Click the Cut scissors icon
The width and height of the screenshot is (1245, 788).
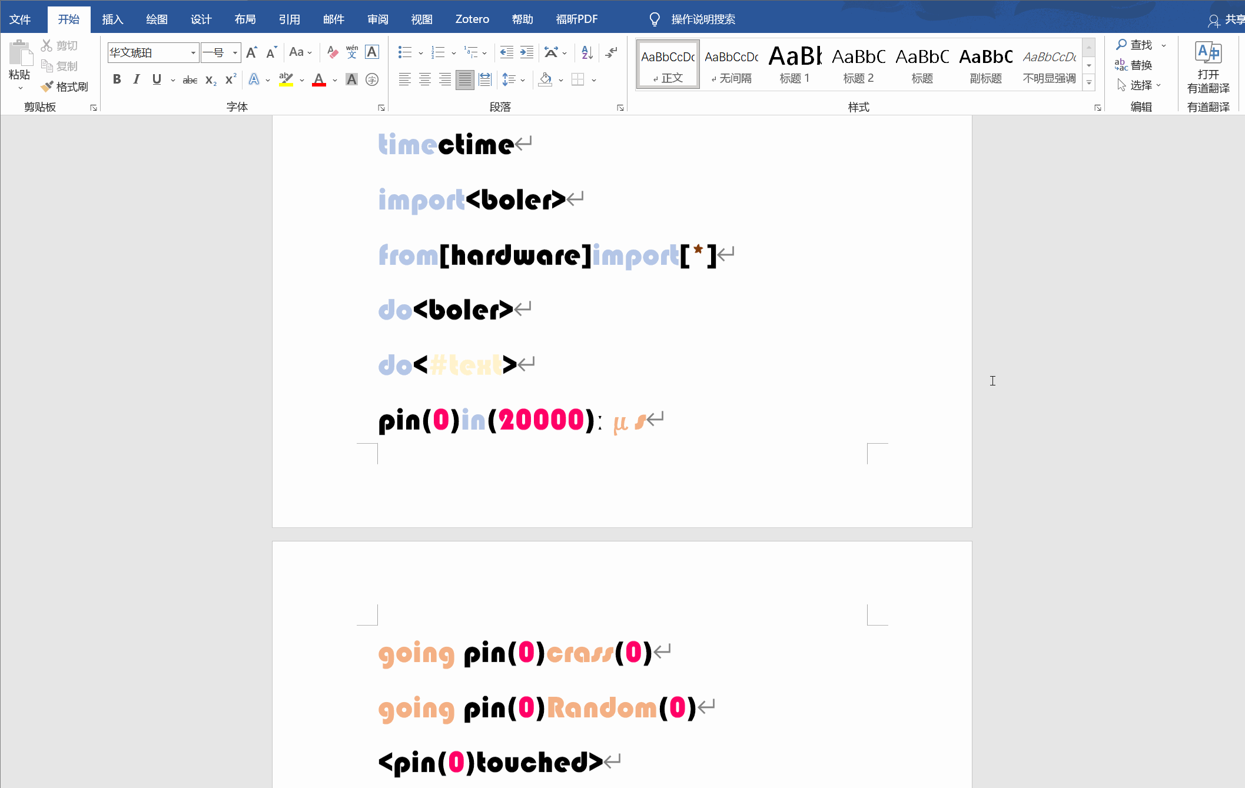tap(47, 45)
